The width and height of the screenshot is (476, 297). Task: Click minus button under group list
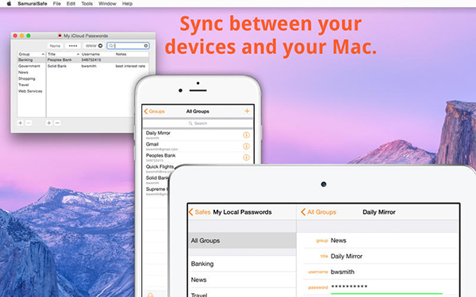[29, 123]
